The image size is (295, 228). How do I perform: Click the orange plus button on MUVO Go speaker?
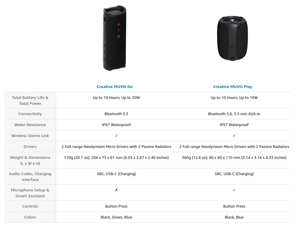point(119,24)
